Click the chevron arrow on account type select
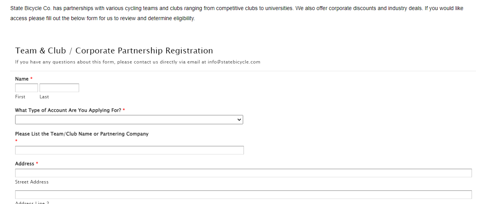The width and height of the screenshot is (477, 204). (x=239, y=120)
